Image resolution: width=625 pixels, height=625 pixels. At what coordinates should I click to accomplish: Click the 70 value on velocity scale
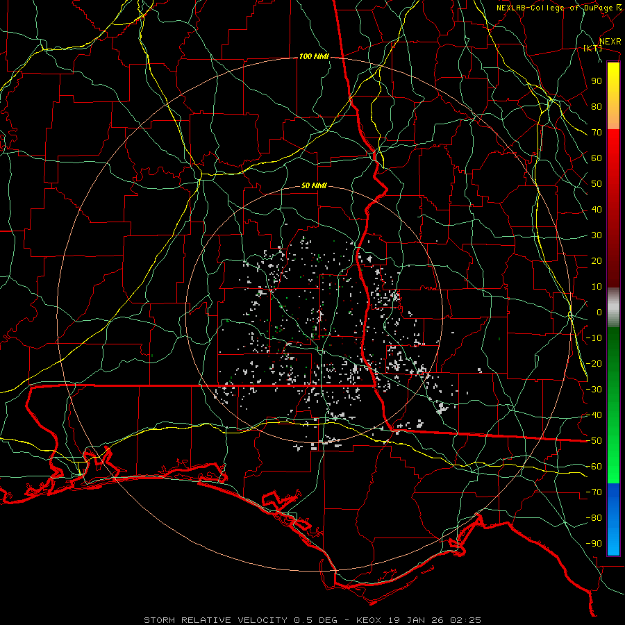597,133
